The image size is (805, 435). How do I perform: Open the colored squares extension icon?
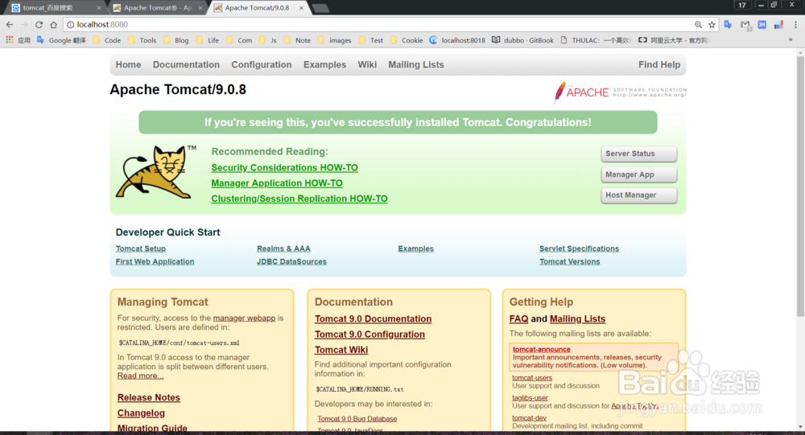point(778,24)
